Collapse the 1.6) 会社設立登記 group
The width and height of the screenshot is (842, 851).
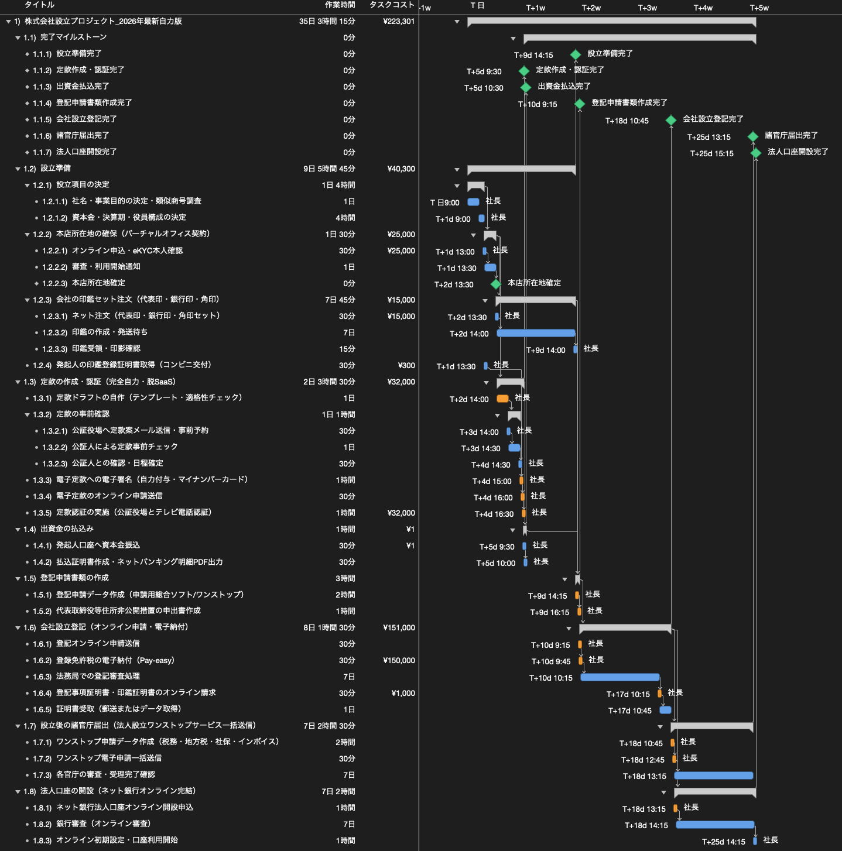pyautogui.click(x=18, y=628)
